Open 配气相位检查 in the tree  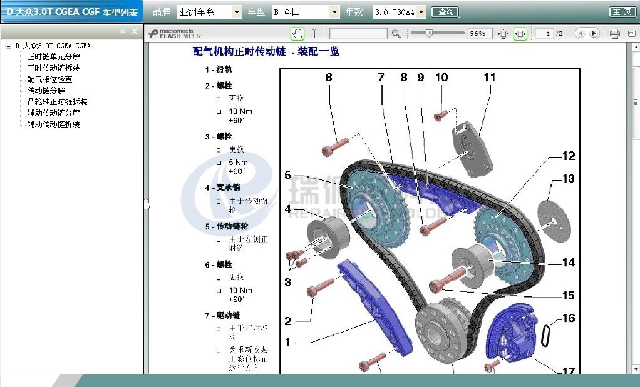49,79
